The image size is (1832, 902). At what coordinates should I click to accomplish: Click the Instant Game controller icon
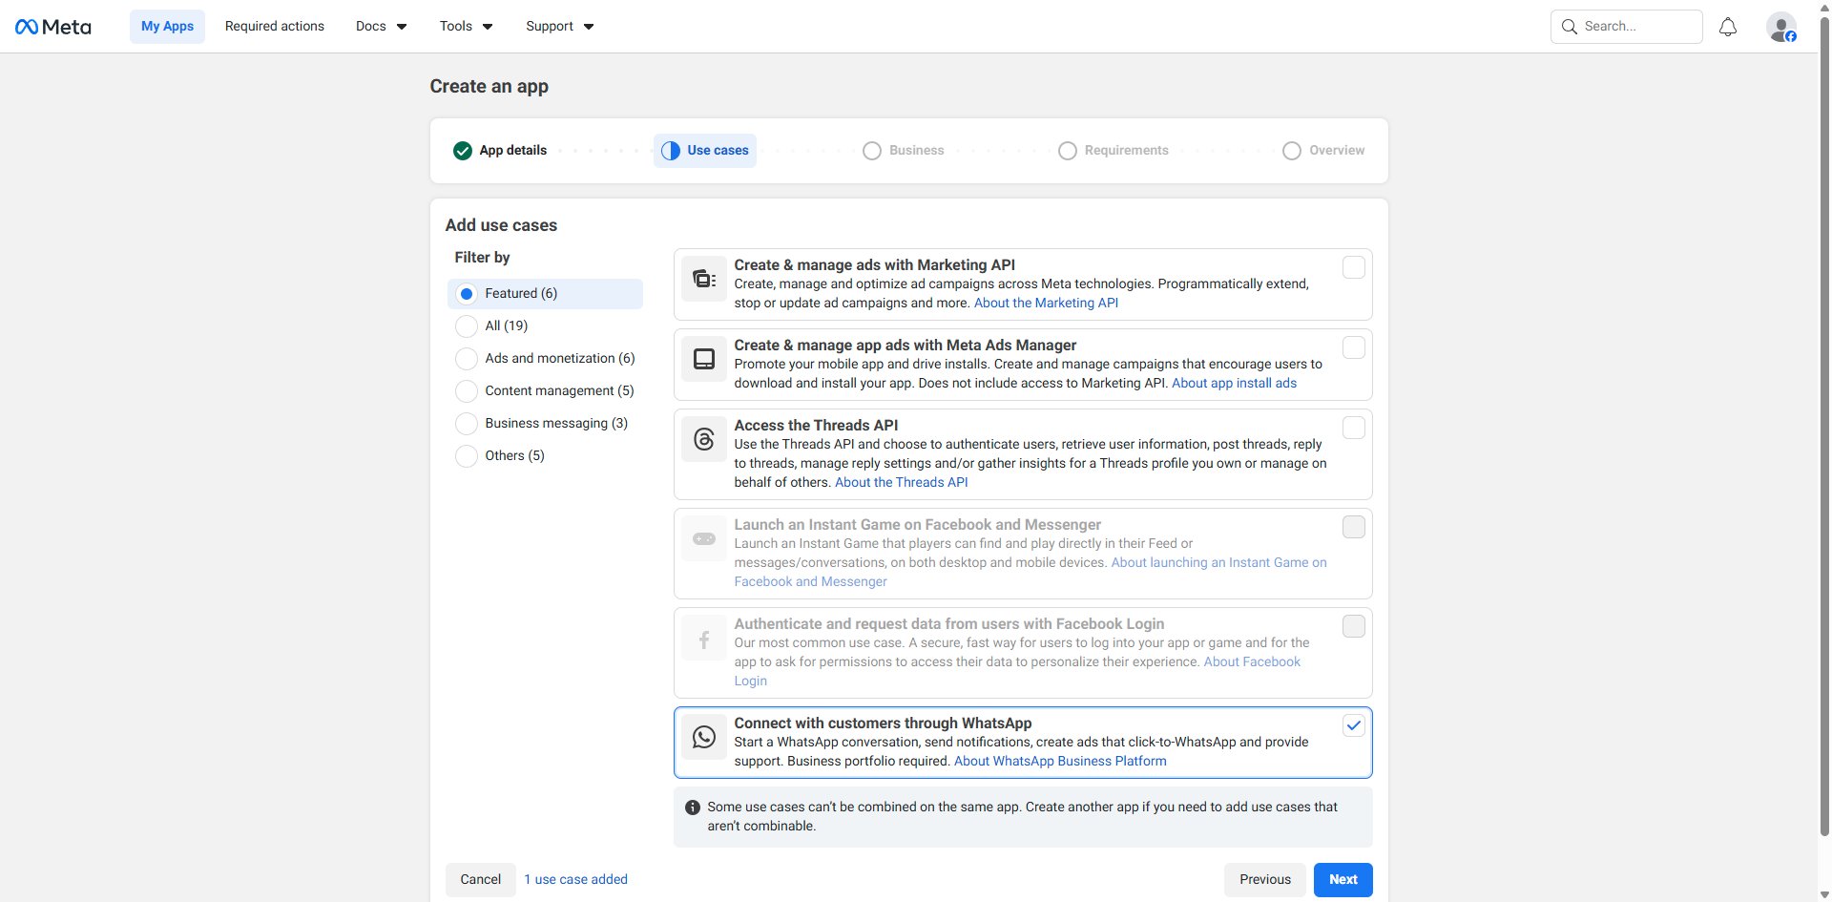coord(704,538)
